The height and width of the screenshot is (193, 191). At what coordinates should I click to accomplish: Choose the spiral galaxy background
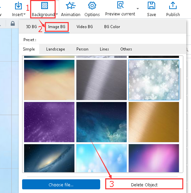(x=49, y=158)
